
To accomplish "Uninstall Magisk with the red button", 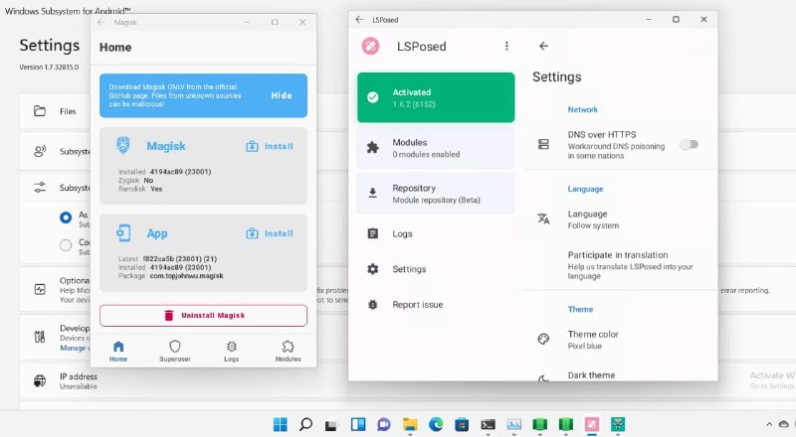I will [x=203, y=315].
